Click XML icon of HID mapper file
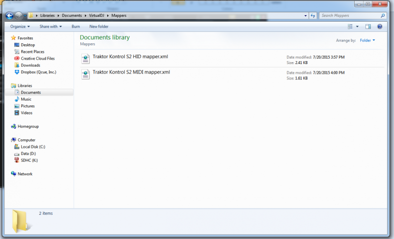 click(85, 59)
